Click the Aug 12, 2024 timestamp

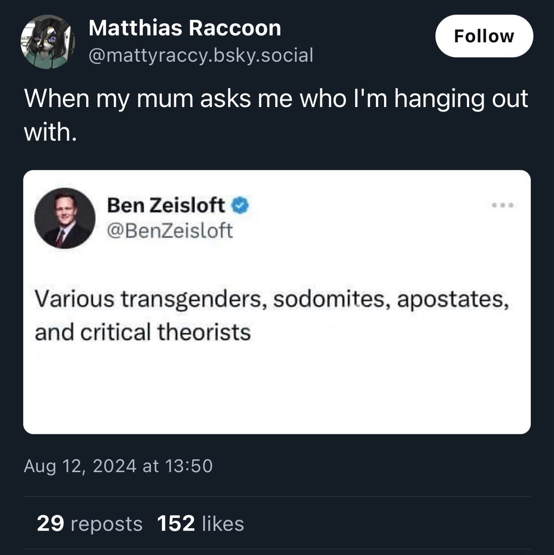coord(119,466)
